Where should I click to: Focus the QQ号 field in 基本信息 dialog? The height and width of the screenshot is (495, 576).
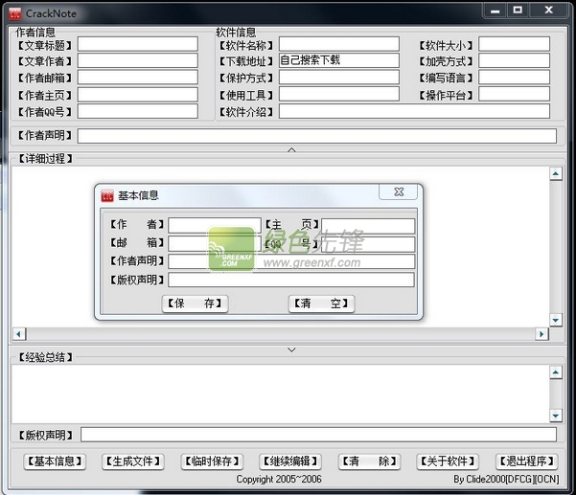pyautogui.click(x=368, y=244)
